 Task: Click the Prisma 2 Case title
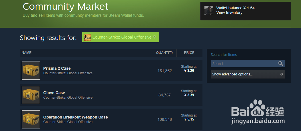tap(57, 68)
